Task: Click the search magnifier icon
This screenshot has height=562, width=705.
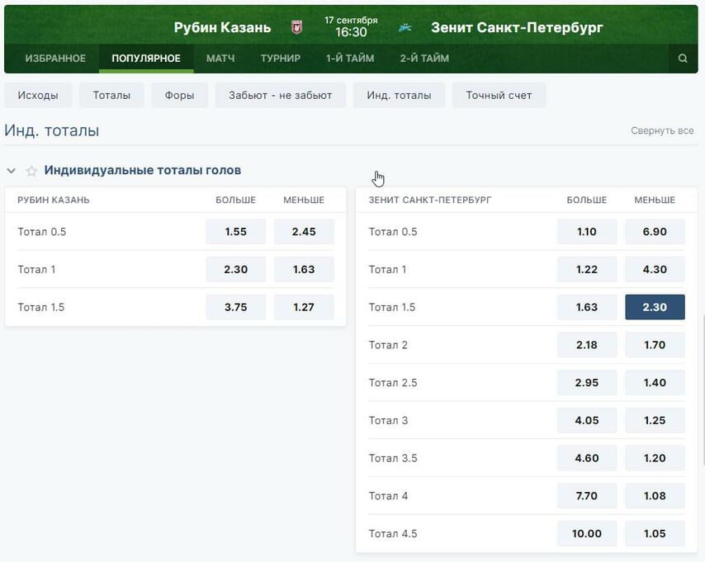Action: [x=683, y=59]
